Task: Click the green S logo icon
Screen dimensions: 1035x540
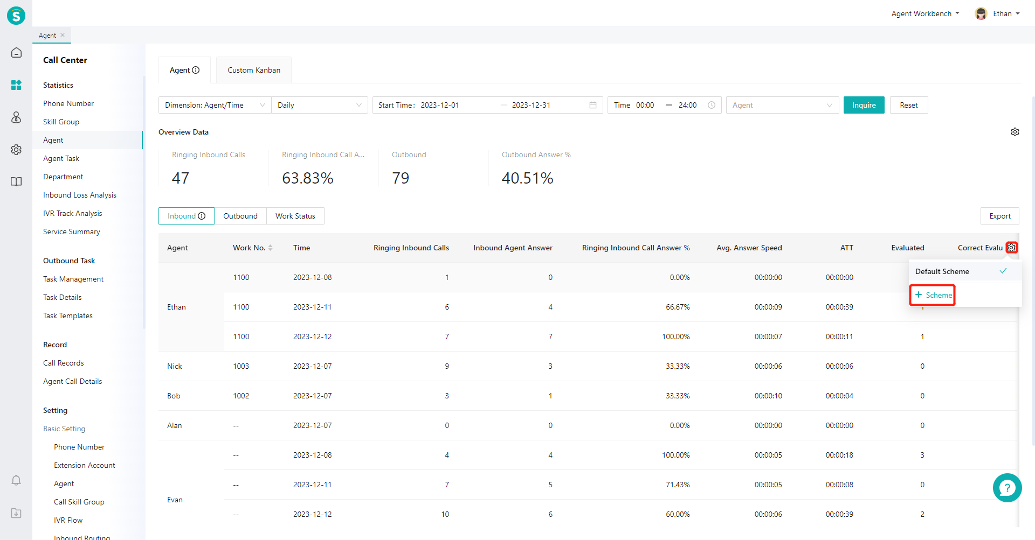Action: click(16, 16)
